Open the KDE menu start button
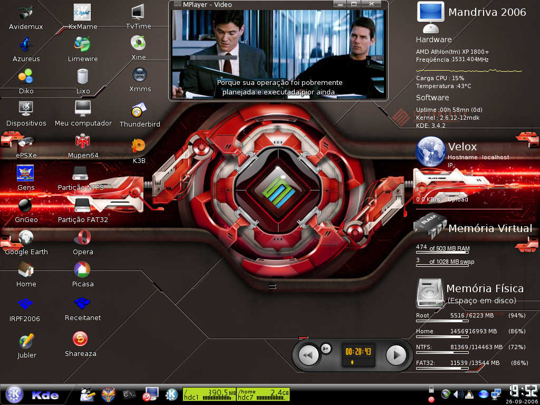The height and width of the screenshot is (405, 540). 14,394
